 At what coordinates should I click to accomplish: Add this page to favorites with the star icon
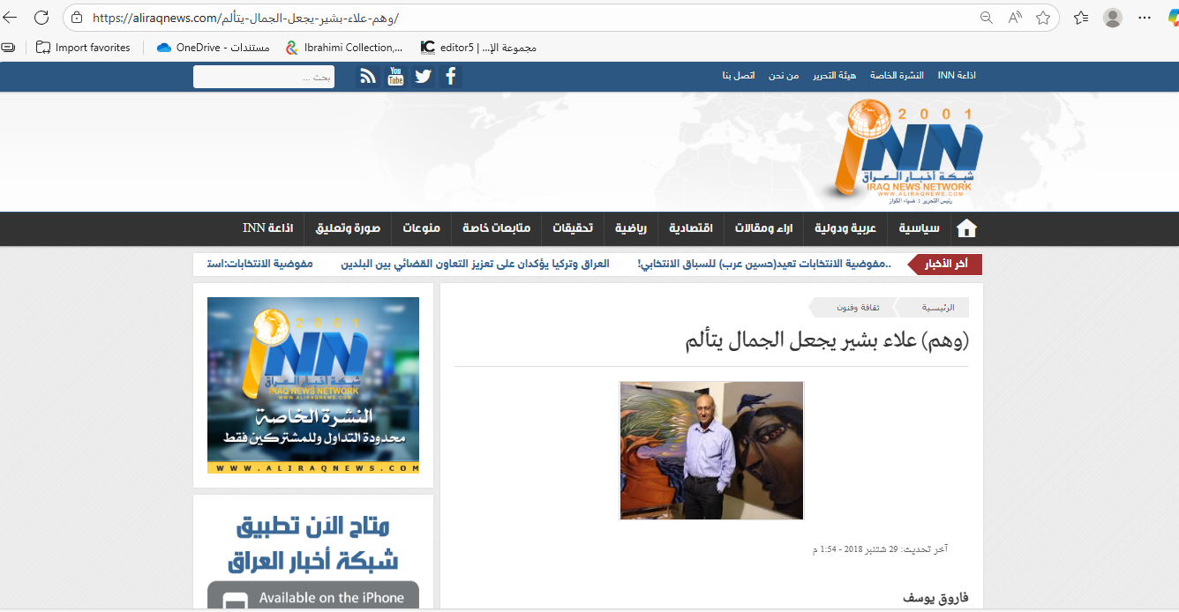tap(1043, 18)
